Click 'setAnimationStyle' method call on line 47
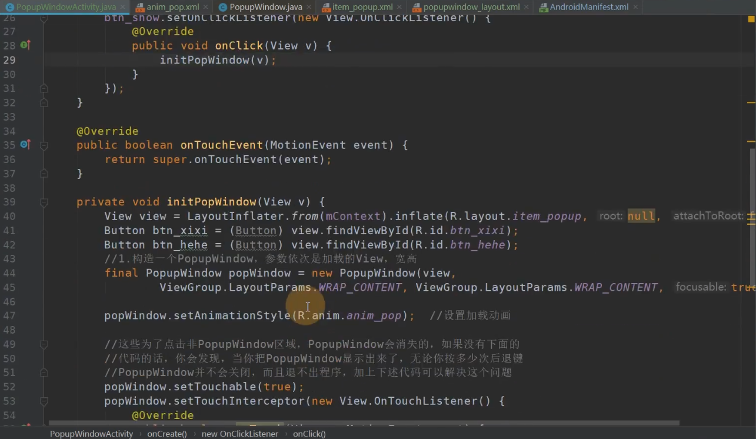 232,316
